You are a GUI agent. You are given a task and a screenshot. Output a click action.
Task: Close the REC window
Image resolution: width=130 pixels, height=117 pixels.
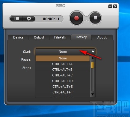pos(115,7)
